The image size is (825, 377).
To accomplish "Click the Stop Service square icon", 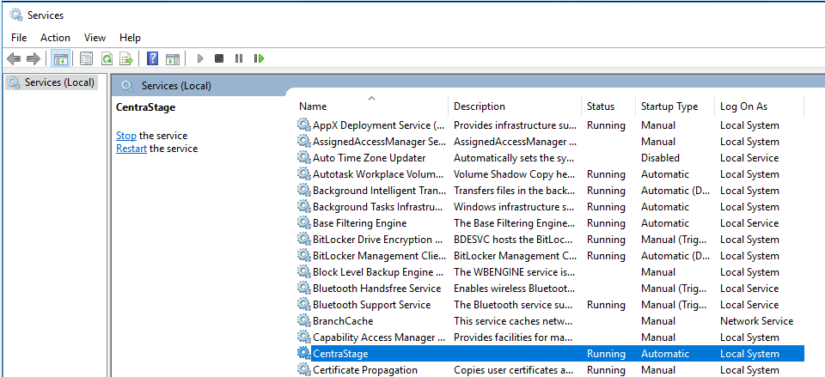I will point(219,58).
